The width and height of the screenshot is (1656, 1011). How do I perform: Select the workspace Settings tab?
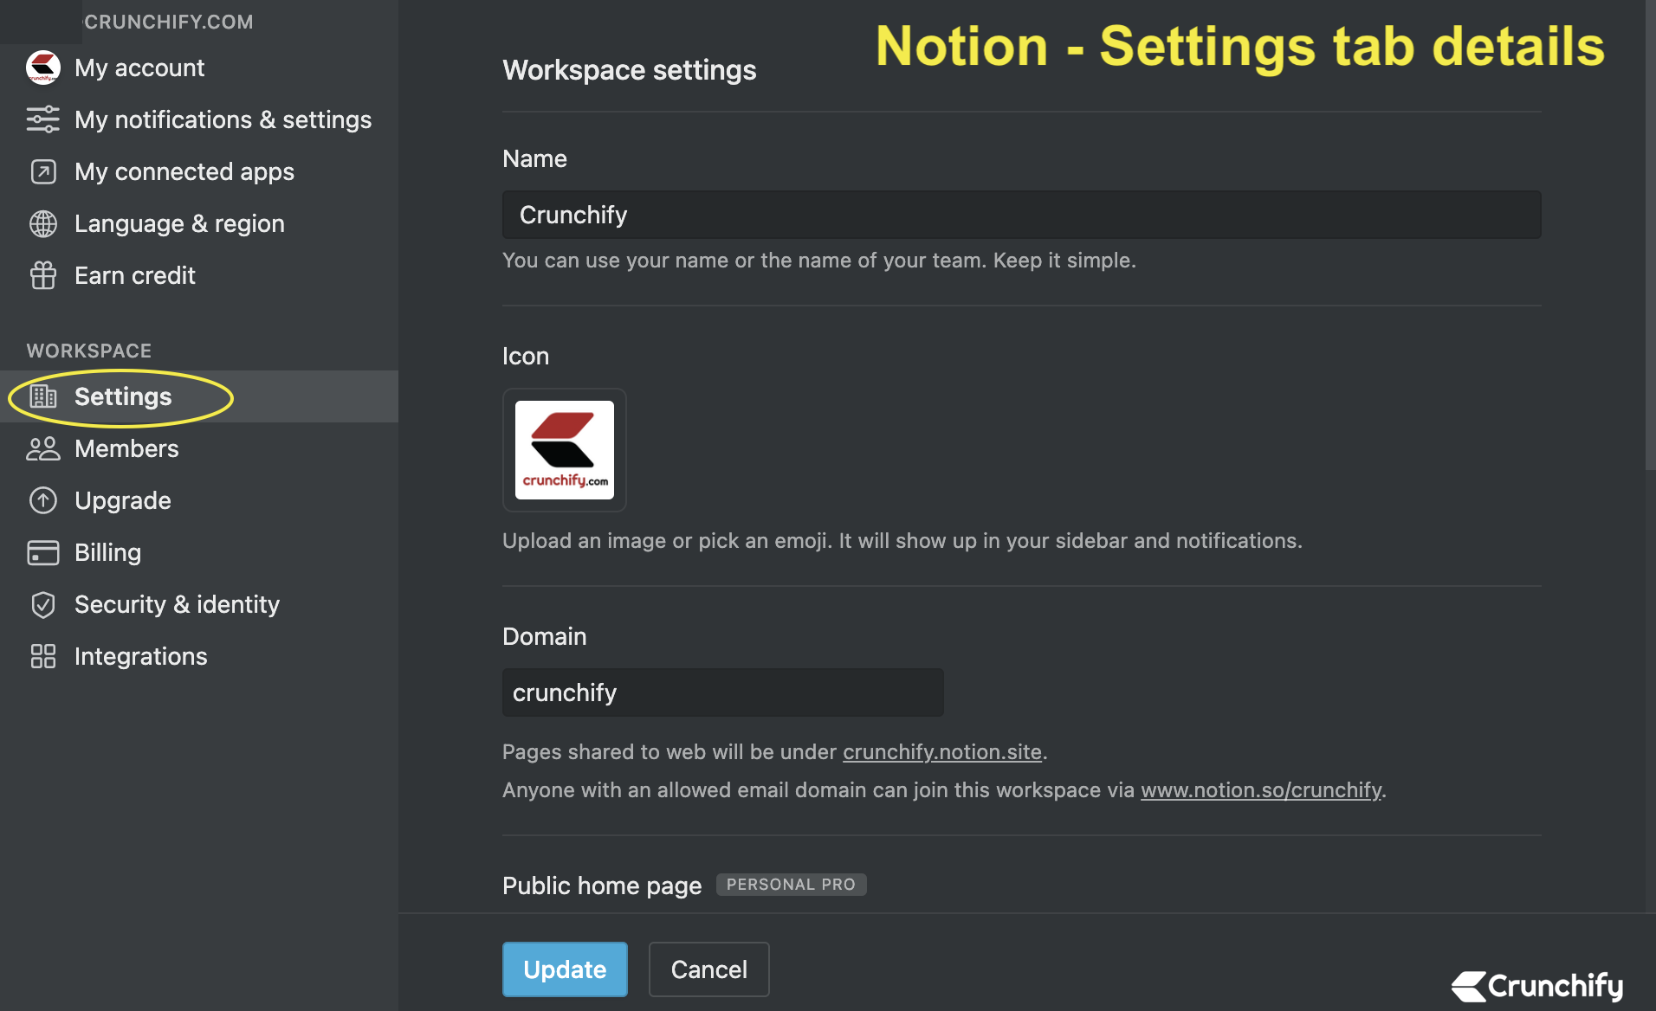click(x=199, y=396)
